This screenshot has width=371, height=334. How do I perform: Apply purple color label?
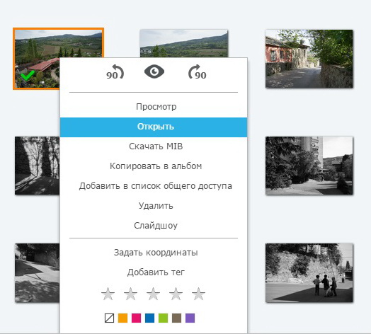pyautogui.click(x=190, y=318)
